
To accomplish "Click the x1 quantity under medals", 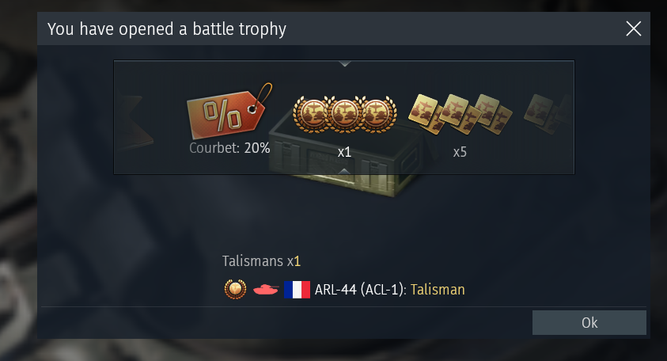I will [344, 152].
